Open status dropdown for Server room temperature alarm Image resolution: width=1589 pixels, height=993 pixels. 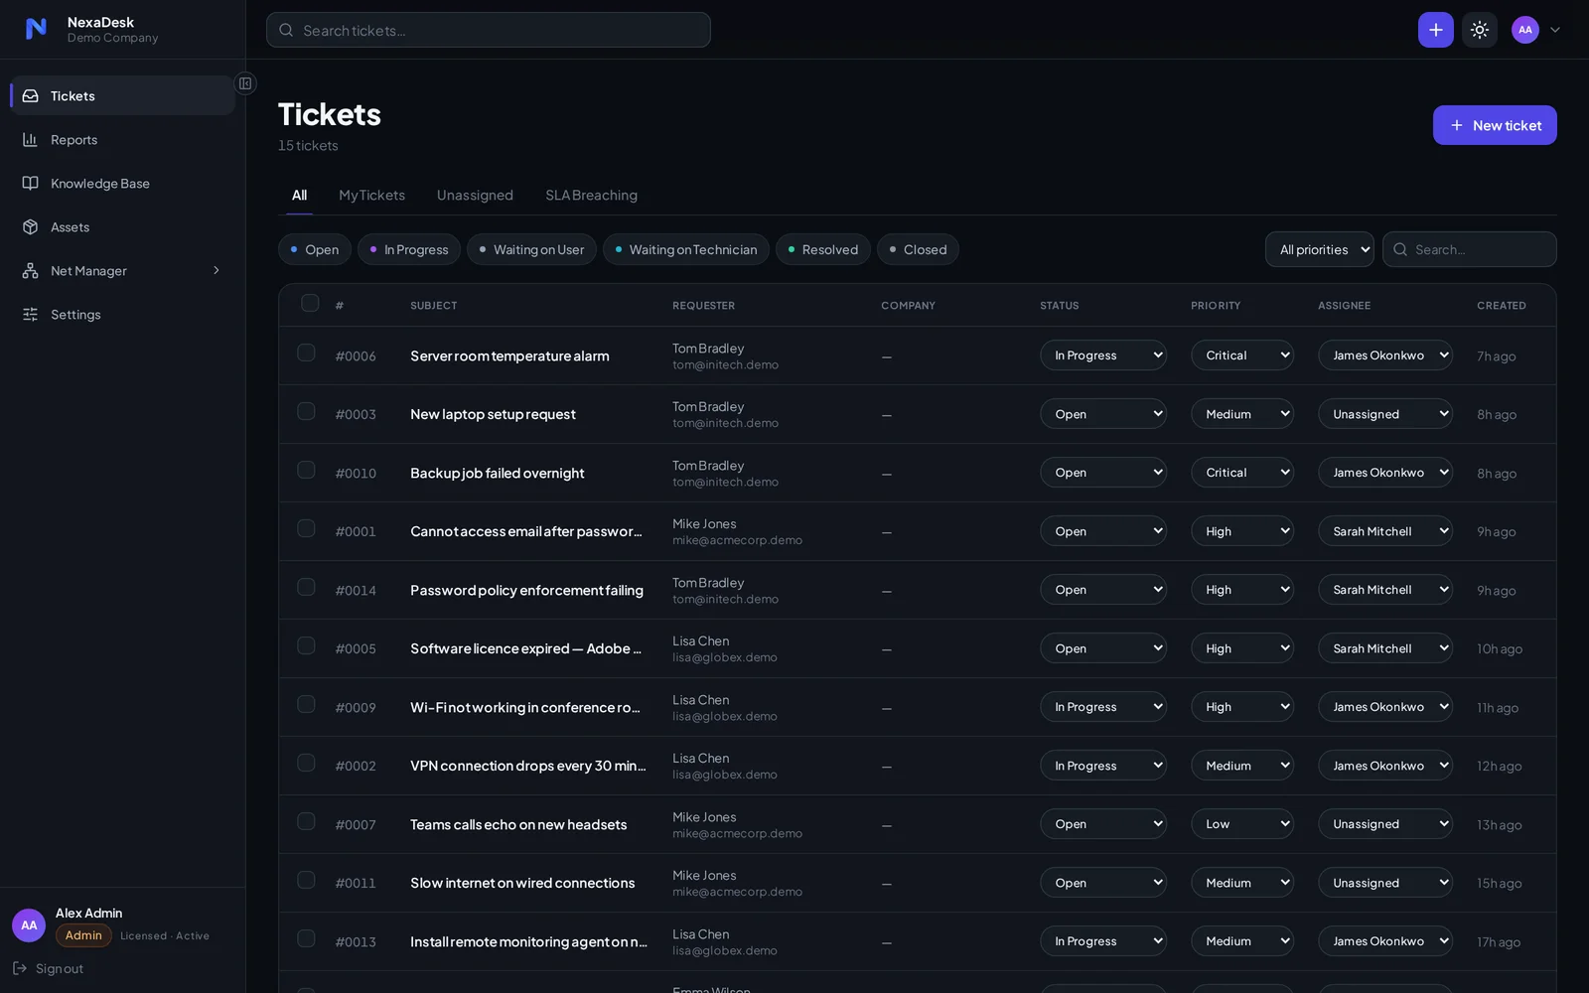coord(1102,355)
